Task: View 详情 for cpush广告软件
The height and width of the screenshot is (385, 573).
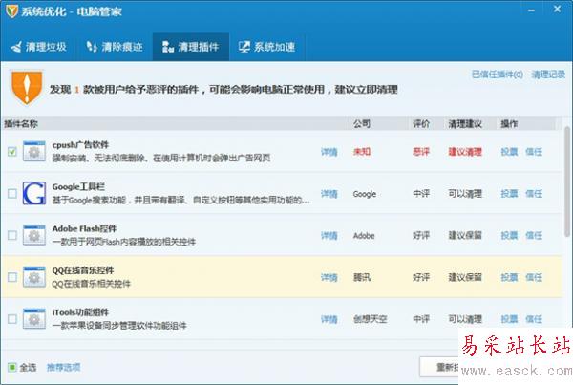Action: (x=329, y=152)
